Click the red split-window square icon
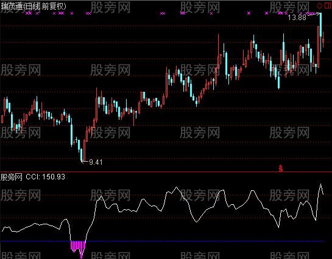332x259 pixels. [x=327, y=5]
